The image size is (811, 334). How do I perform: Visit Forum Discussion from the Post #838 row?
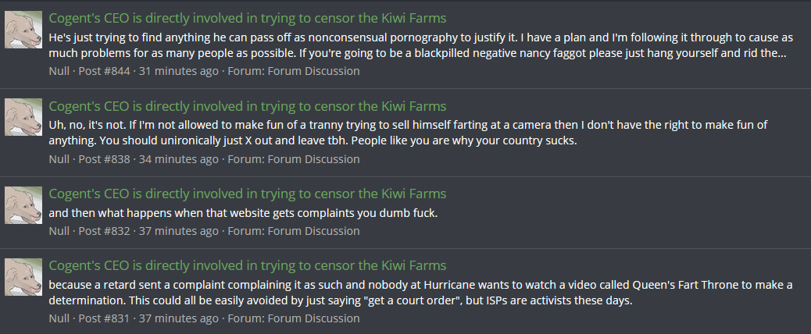point(313,159)
